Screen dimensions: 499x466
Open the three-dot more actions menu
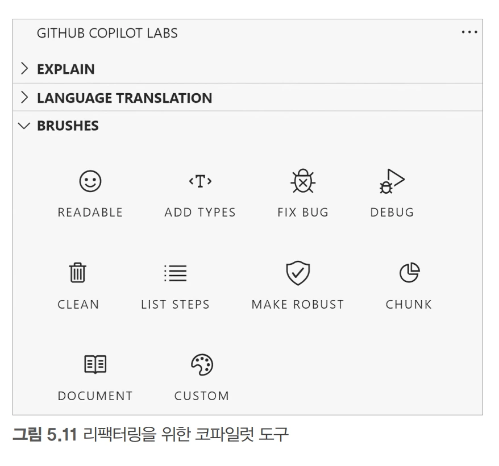[x=469, y=32]
